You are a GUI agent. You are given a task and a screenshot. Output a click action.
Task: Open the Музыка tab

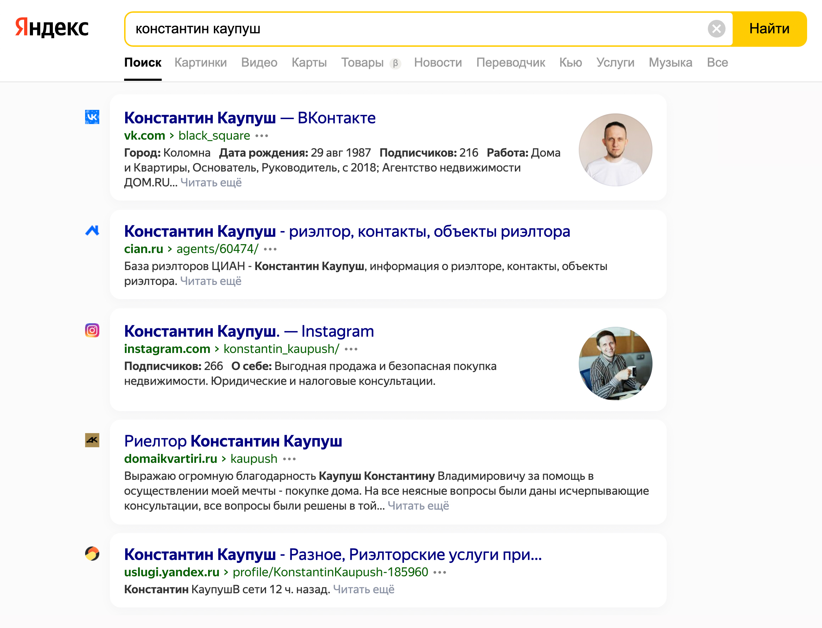[671, 62]
